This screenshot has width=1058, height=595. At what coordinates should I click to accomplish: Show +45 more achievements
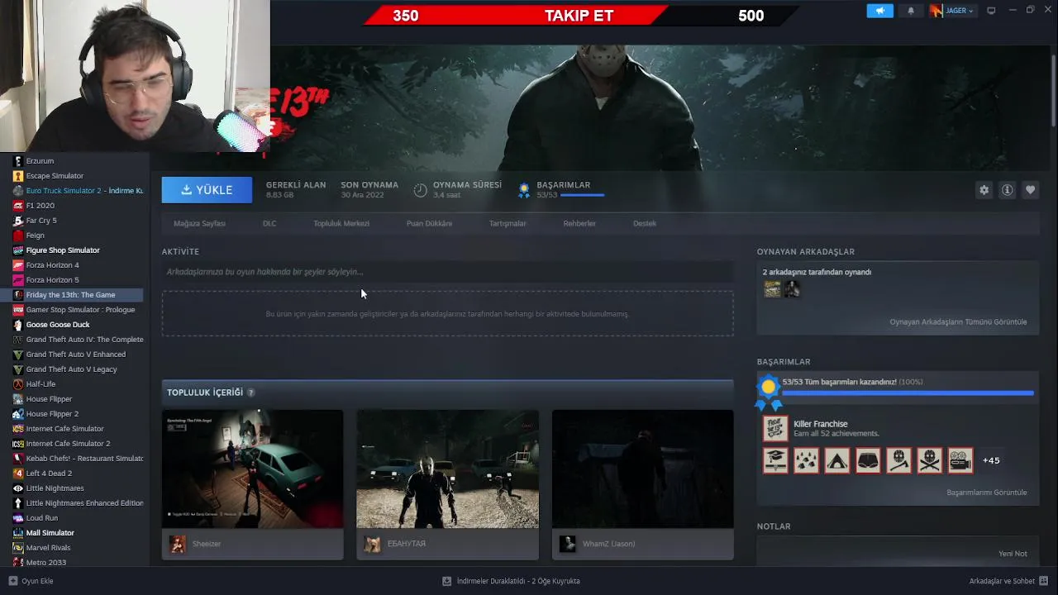pyautogui.click(x=991, y=460)
